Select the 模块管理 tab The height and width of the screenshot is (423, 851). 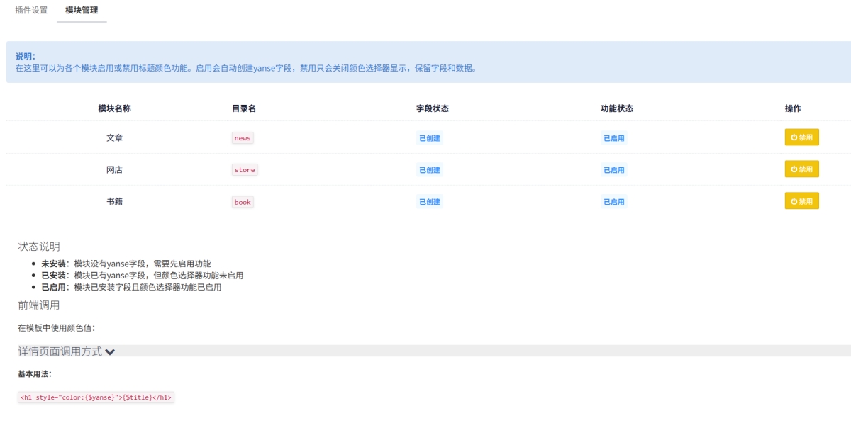click(x=82, y=11)
